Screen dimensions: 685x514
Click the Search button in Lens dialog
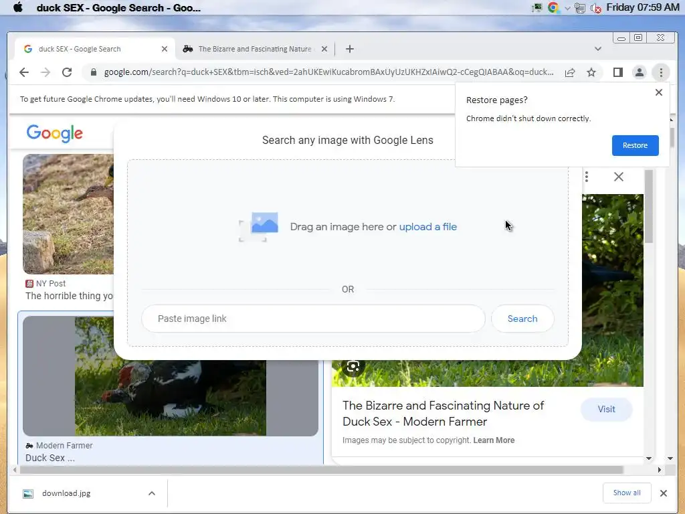tap(522, 319)
